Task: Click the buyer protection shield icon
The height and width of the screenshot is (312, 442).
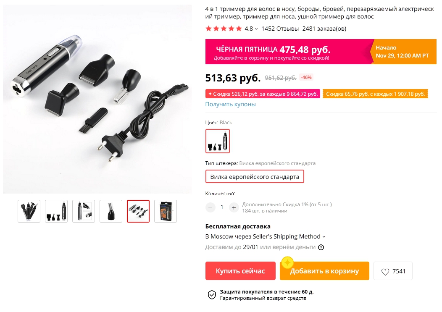Action: click(x=212, y=295)
